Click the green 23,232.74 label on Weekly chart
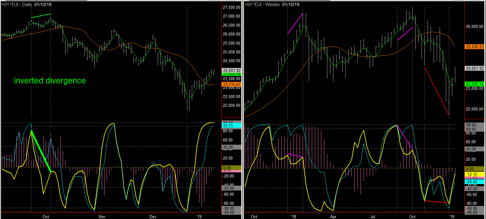Screen dimensions: 486x219 point(474,84)
